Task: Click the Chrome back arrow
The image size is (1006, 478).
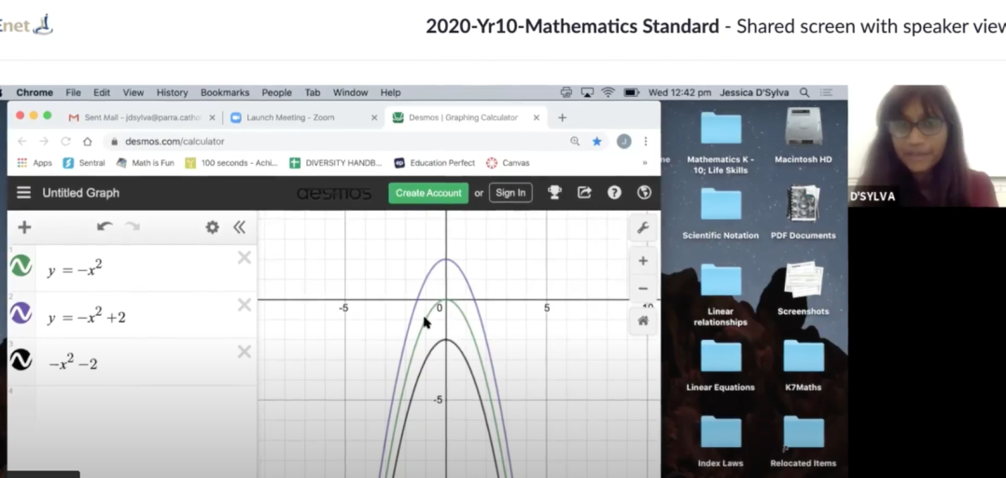Action: [22, 141]
